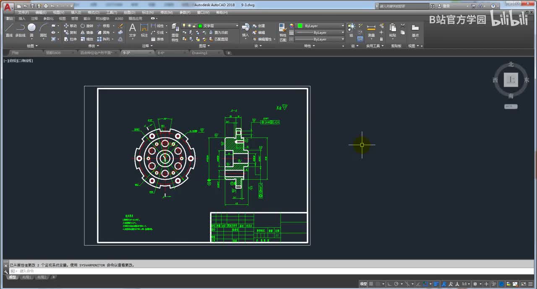This screenshot has width=537, height=289.
Task: Open Layer Properties (图层特性)
Action: click(x=175, y=32)
